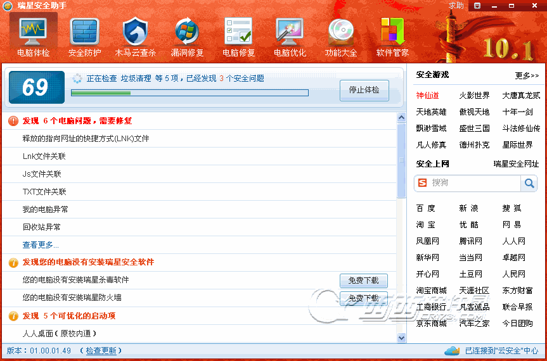
Task: Open the 傲视天地 game link
Action: pyautogui.click(x=474, y=112)
